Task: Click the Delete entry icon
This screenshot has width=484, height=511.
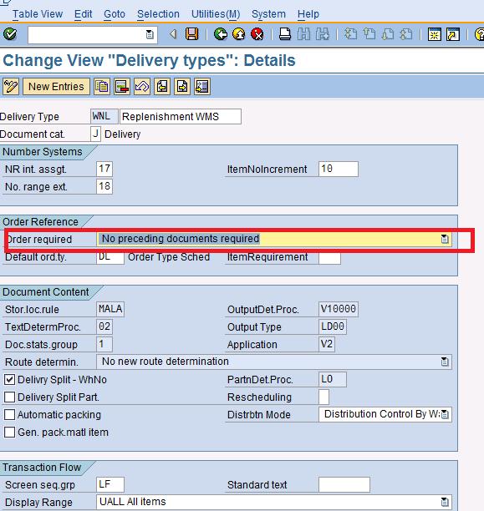Action: [122, 87]
